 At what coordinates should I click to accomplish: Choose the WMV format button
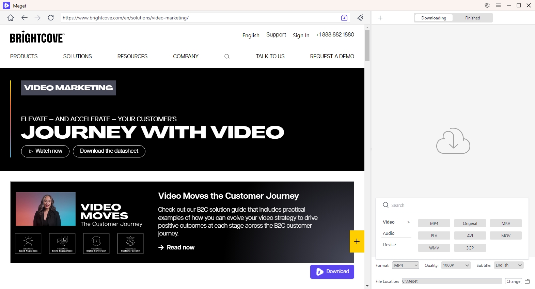point(434,248)
